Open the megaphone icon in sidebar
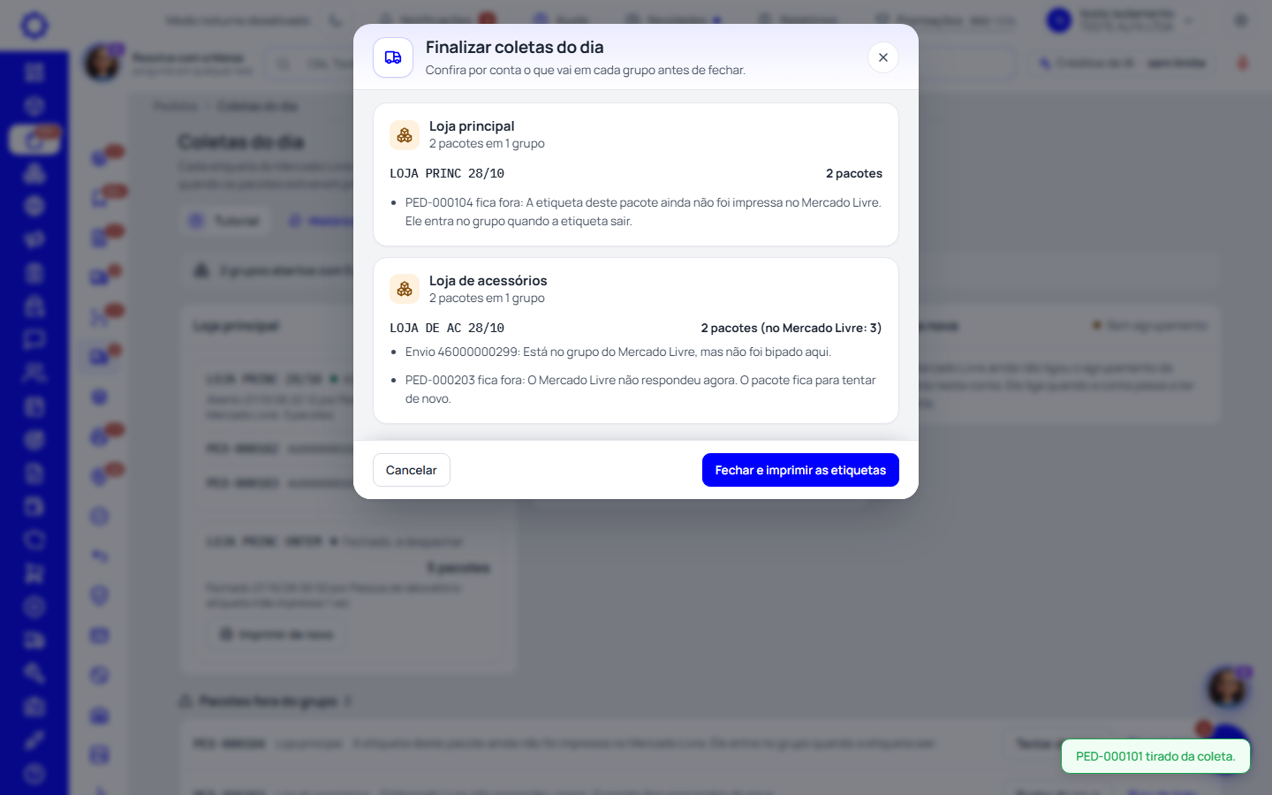Image resolution: width=1272 pixels, height=795 pixels. [34, 239]
